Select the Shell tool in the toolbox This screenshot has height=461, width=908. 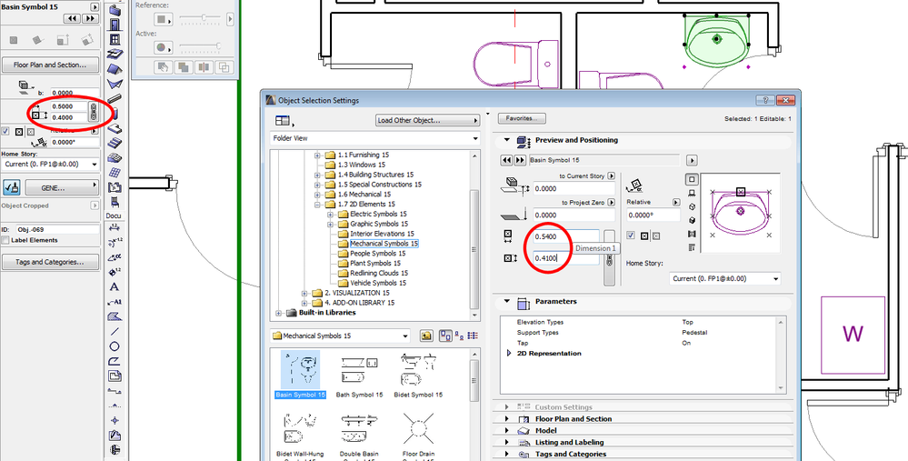click(115, 84)
